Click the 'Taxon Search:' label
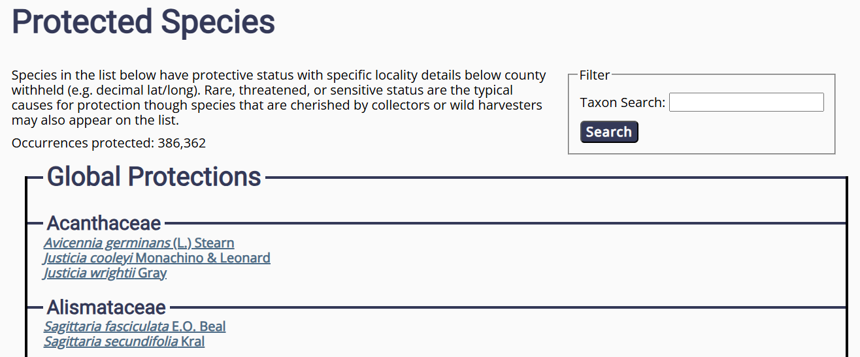The height and width of the screenshot is (357, 860). (x=622, y=102)
